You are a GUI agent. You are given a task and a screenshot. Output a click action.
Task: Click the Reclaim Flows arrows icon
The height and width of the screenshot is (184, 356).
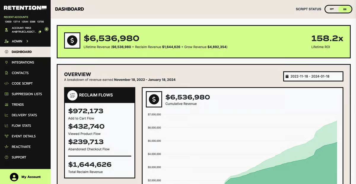point(72,95)
